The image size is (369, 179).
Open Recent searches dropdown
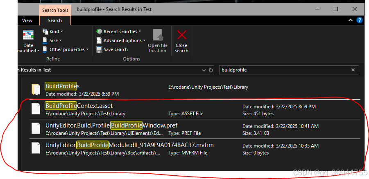click(119, 31)
